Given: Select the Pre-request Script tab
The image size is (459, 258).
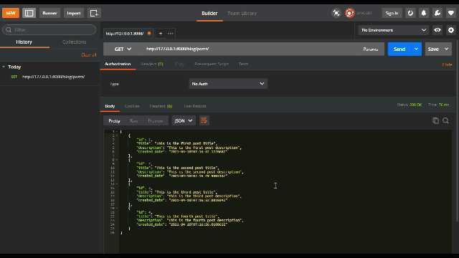Looking at the screenshot, I should point(212,64).
